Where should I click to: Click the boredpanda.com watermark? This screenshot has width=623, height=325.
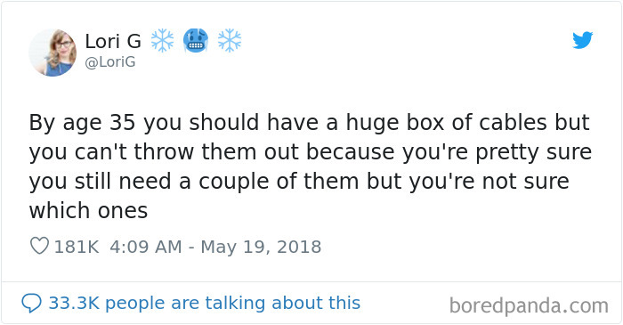coord(529,306)
